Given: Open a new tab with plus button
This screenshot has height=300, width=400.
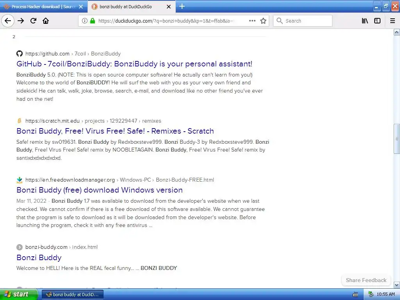Looking at the screenshot, I should click(182, 6).
